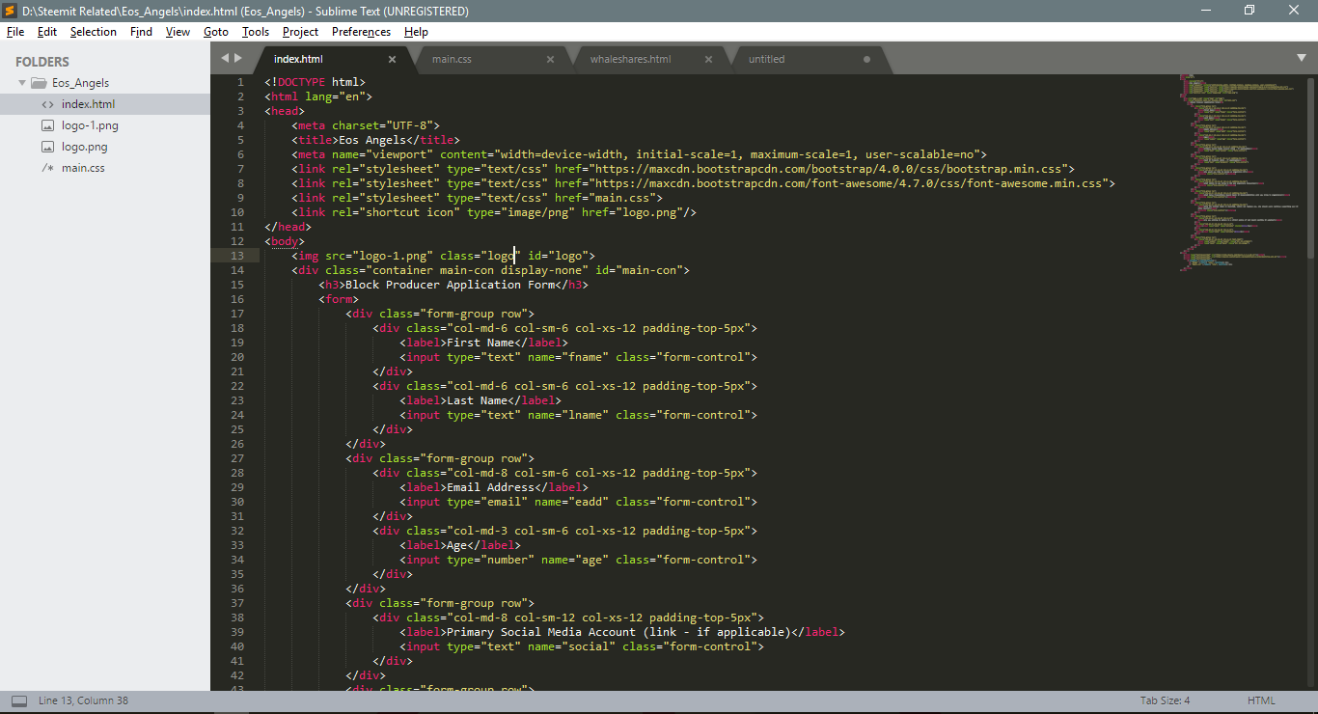Click line number 1 in the gutter
The height and width of the screenshot is (714, 1318).
[x=240, y=82]
